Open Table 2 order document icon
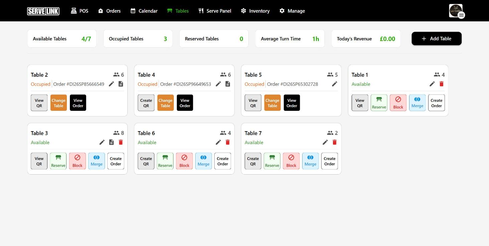The width and height of the screenshot is (489, 246). point(121,84)
